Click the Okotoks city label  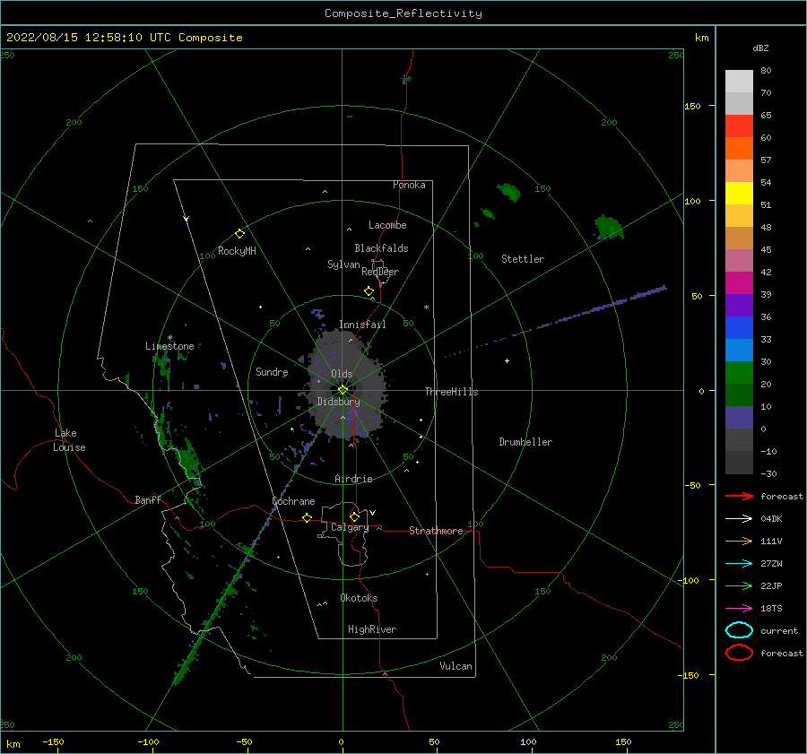(x=359, y=597)
